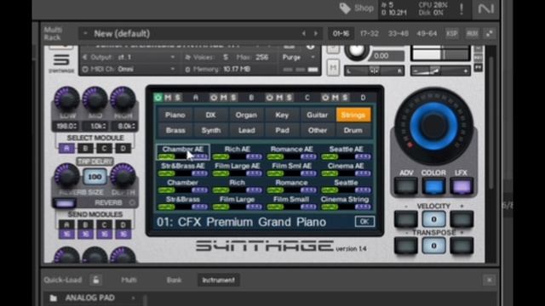545x306 pixels.
Task: Open the MIDI Ch Omni dropdown
Action: [172, 69]
